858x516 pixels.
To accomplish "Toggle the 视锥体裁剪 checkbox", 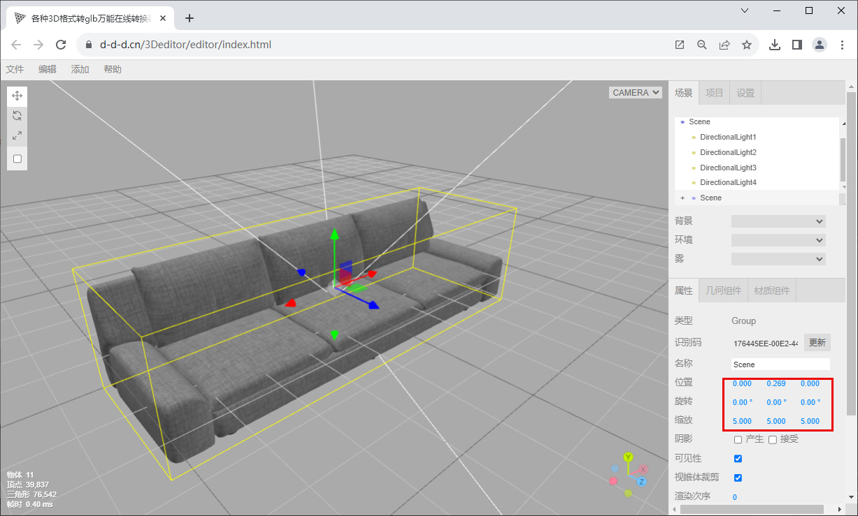I will [x=738, y=478].
